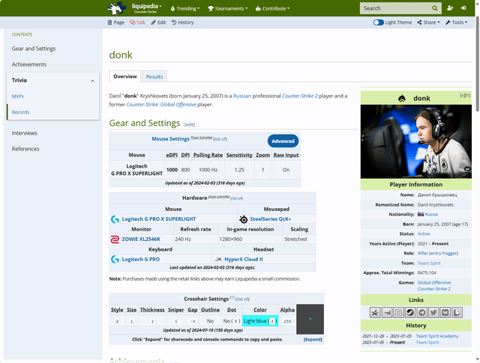
Task: Click the Russian flag icon
Action: pyautogui.click(x=421, y=215)
